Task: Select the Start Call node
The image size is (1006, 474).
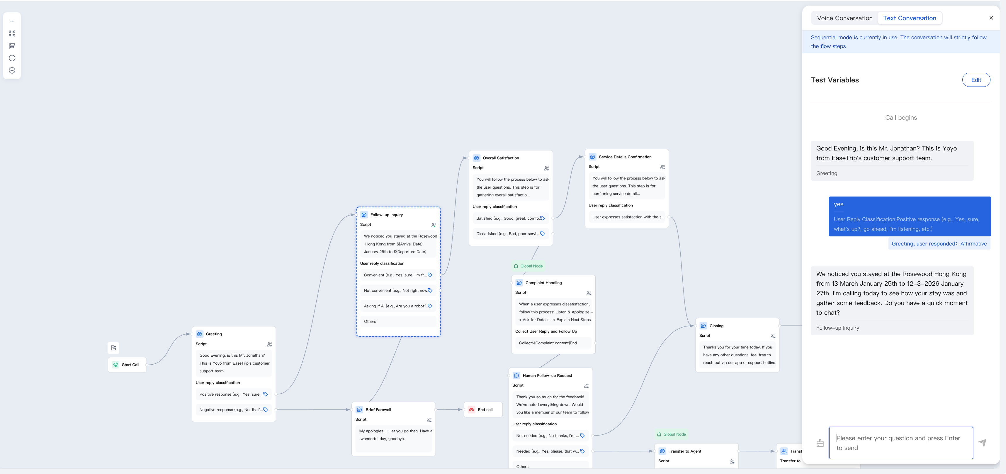Action: click(x=127, y=365)
